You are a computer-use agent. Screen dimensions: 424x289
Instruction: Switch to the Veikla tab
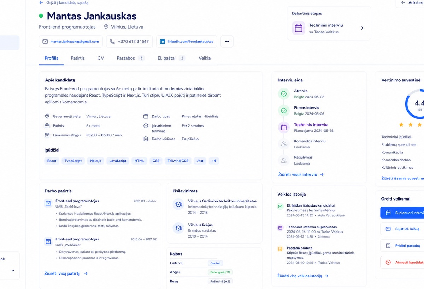click(205, 58)
